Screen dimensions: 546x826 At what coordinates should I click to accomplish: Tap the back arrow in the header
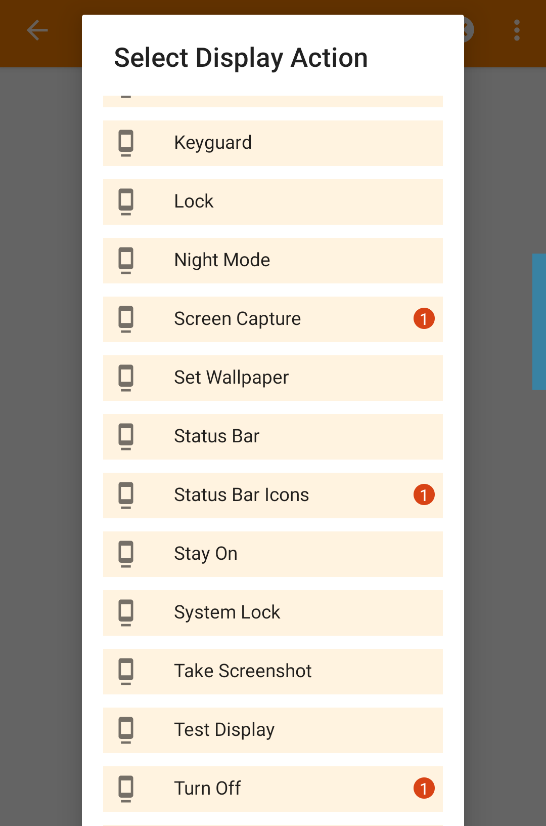[37, 30]
